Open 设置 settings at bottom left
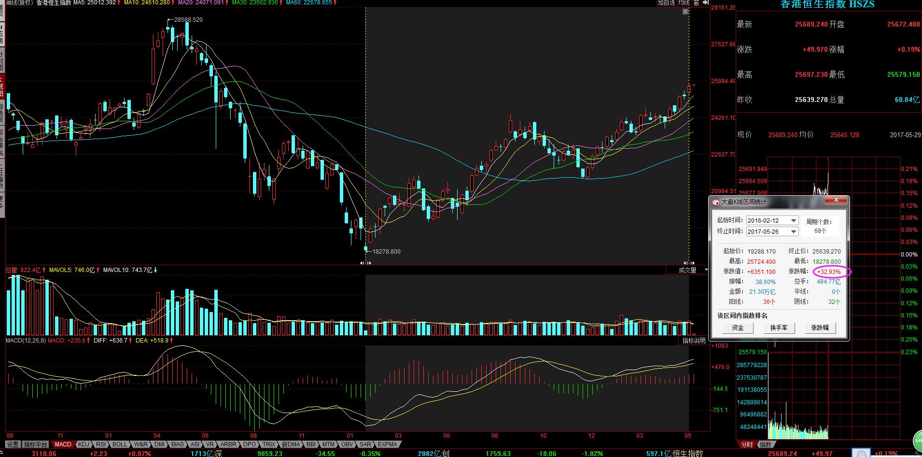 [13, 444]
